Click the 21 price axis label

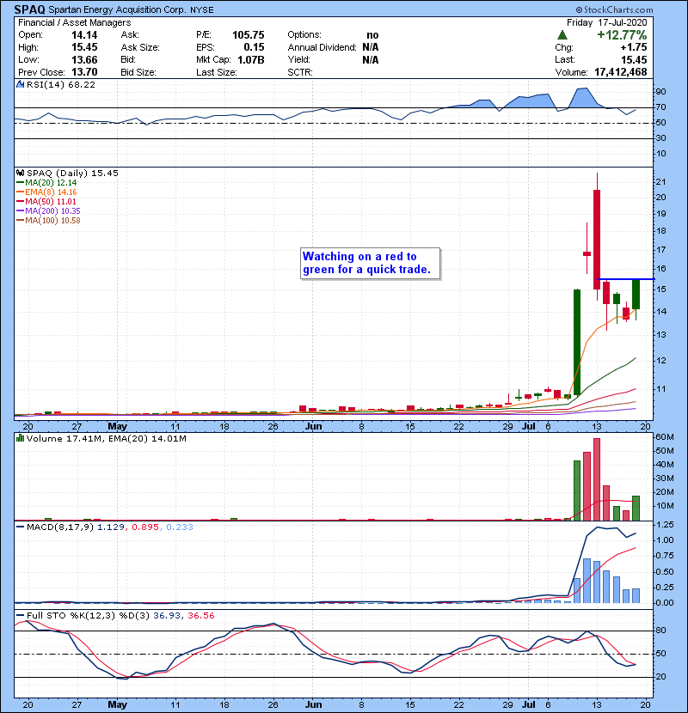(660, 182)
